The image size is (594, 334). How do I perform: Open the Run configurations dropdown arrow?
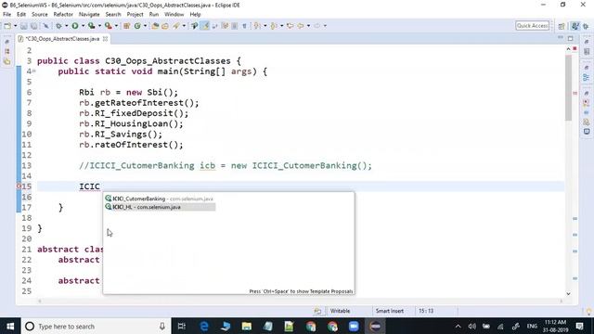click(x=83, y=26)
